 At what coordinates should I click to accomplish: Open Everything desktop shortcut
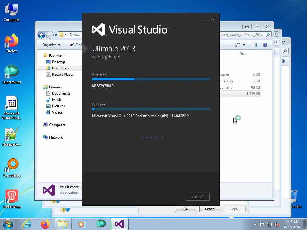coord(12,168)
